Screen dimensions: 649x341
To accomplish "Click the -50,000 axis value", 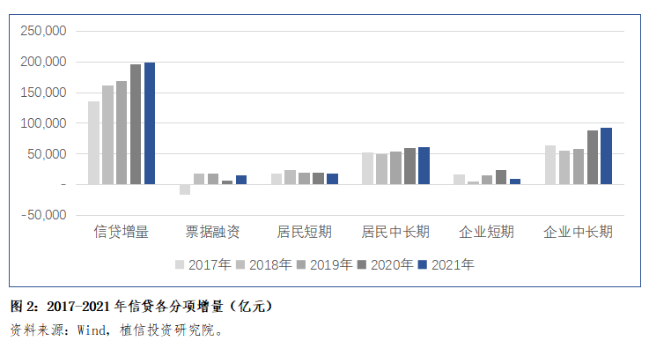I will point(44,215).
